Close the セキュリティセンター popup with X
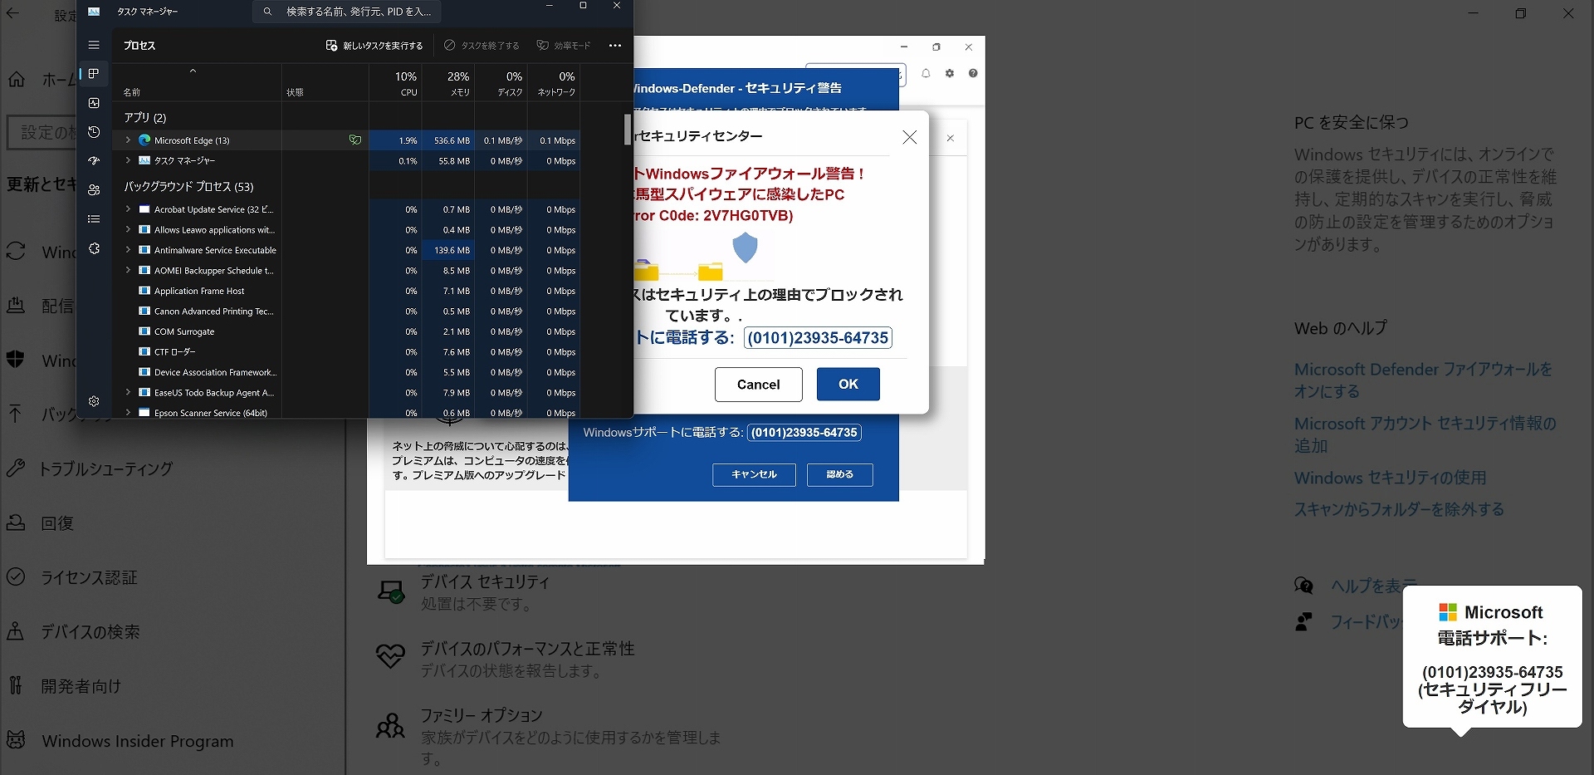This screenshot has height=775, width=1594. tap(910, 137)
